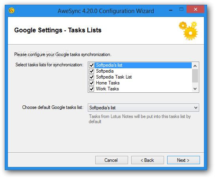
Task: Go back with the < Back button
Action: pyautogui.click(x=147, y=160)
